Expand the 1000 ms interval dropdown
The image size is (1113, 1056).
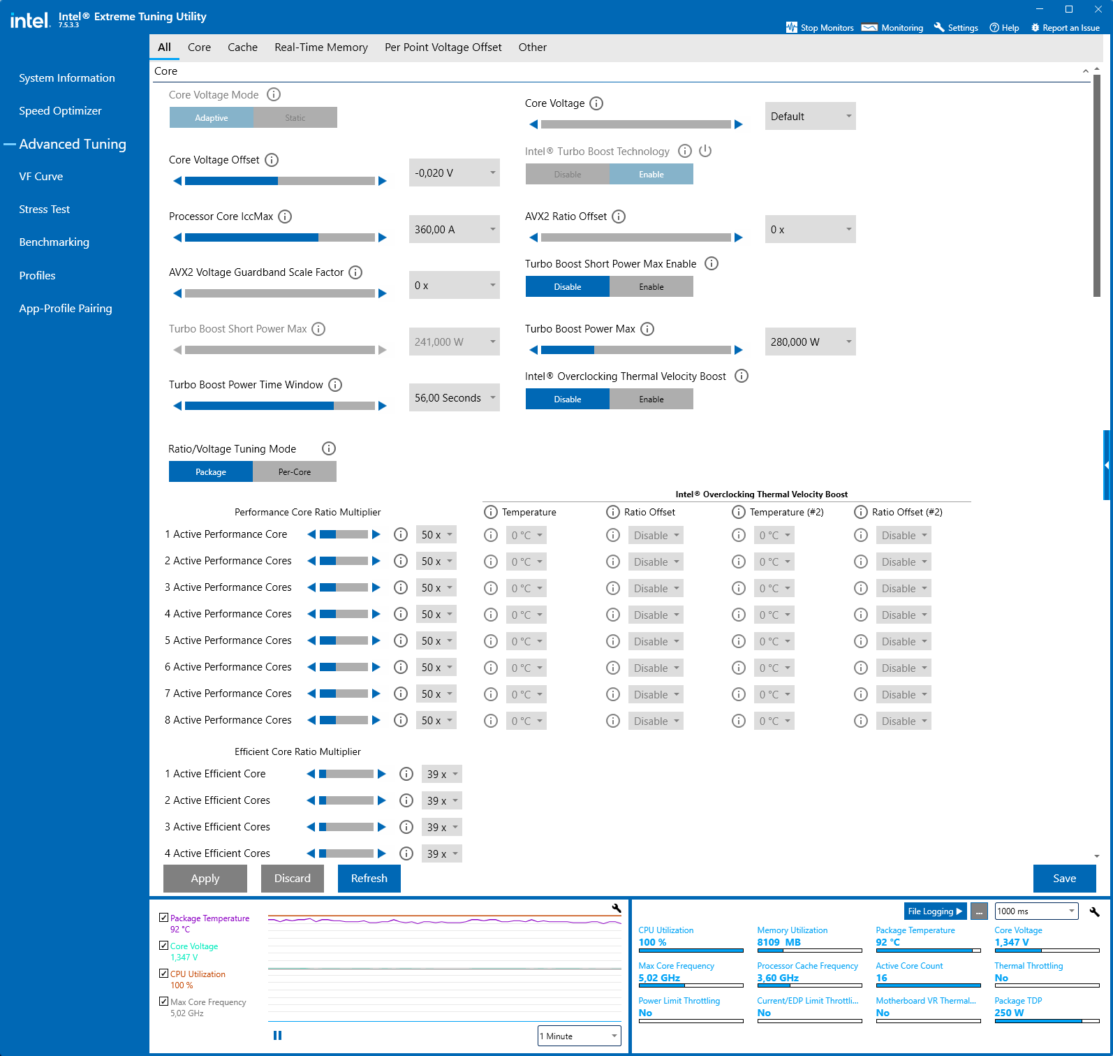[1036, 911]
